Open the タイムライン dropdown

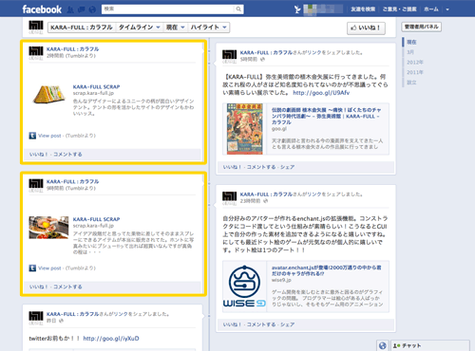click(x=140, y=28)
